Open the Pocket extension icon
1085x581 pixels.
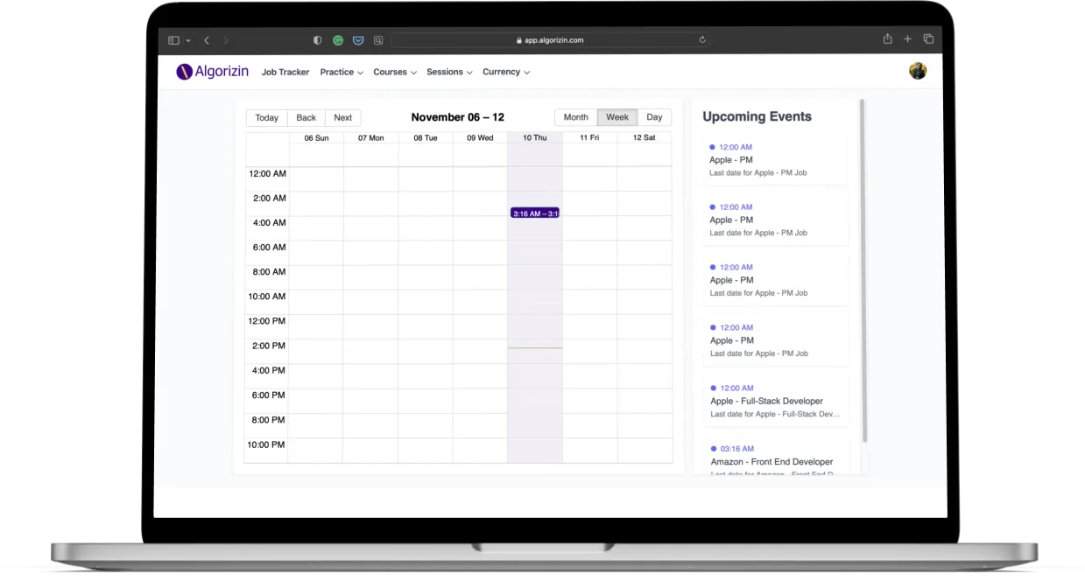[358, 40]
